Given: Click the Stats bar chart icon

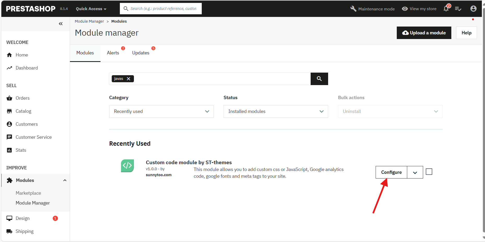Looking at the screenshot, I should click(9, 150).
